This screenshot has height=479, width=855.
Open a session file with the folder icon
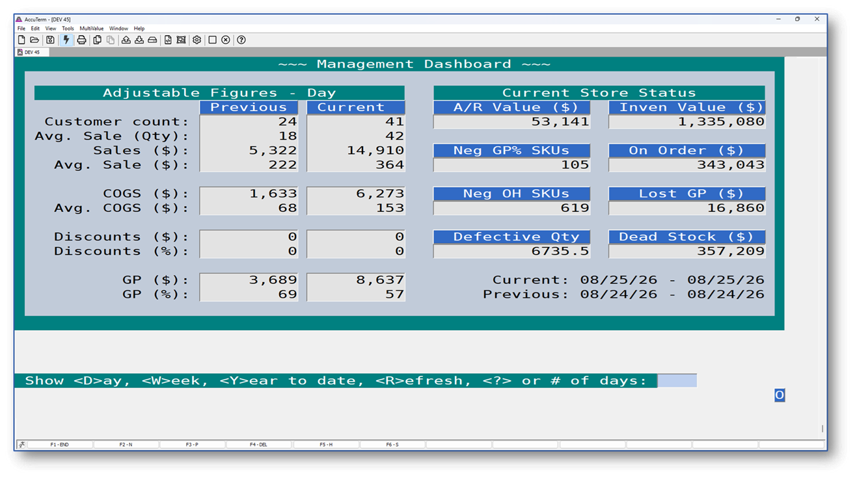click(x=34, y=40)
